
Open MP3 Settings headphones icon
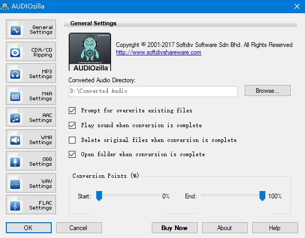click(x=15, y=74)
